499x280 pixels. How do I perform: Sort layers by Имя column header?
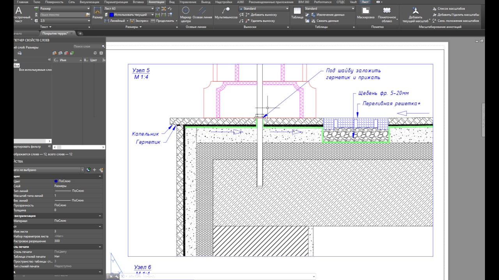[x=70, y=60]
